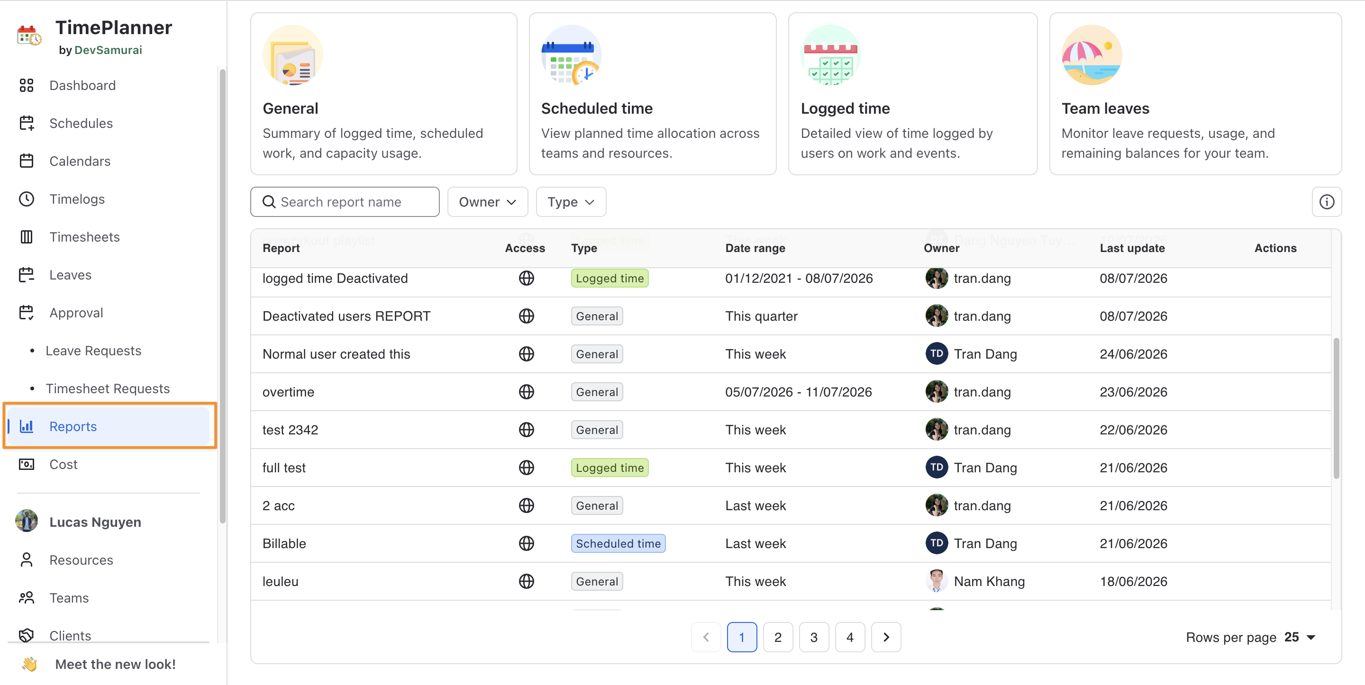Click the Logged time tag on full test

point(610,468)
